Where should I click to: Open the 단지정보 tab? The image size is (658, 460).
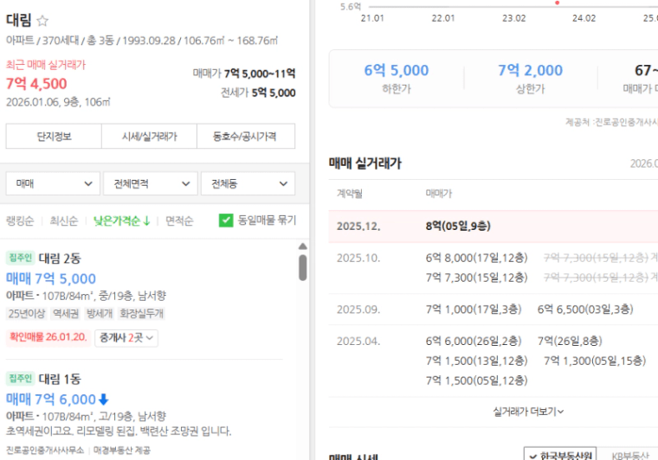[53, 137]
